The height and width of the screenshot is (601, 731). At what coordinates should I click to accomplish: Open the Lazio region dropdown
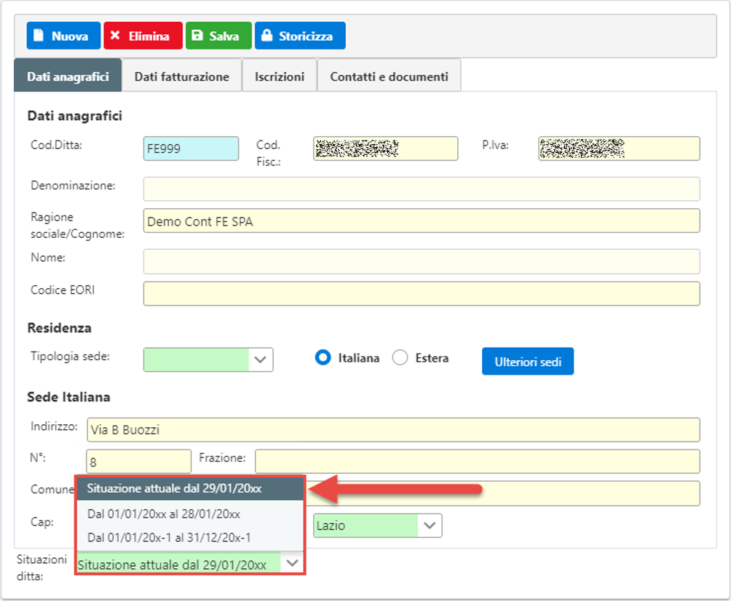pyautogui.click(x=430, y=525)
